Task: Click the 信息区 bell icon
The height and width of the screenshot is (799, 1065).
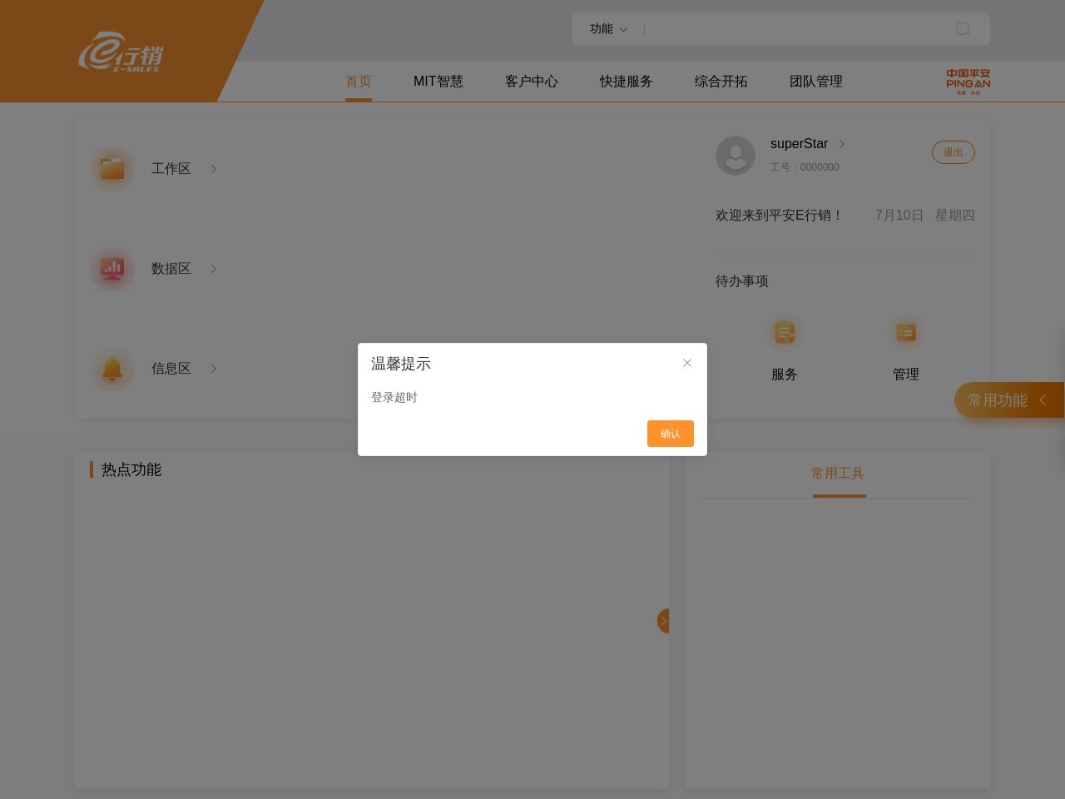Action: (112, 369)
